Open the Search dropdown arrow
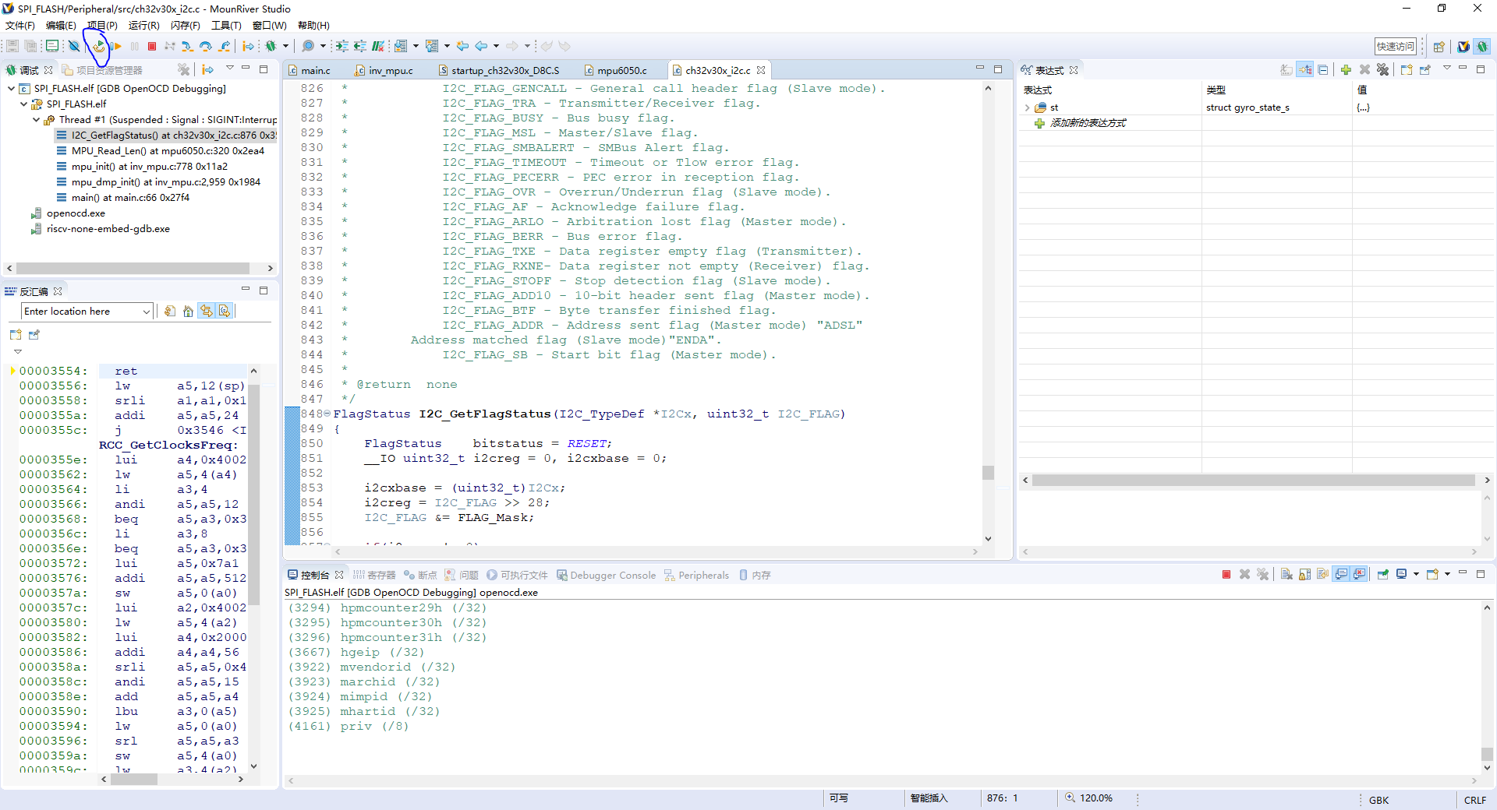The height and width of the screenshot is (810, 1497). click(x=323, y=47)
